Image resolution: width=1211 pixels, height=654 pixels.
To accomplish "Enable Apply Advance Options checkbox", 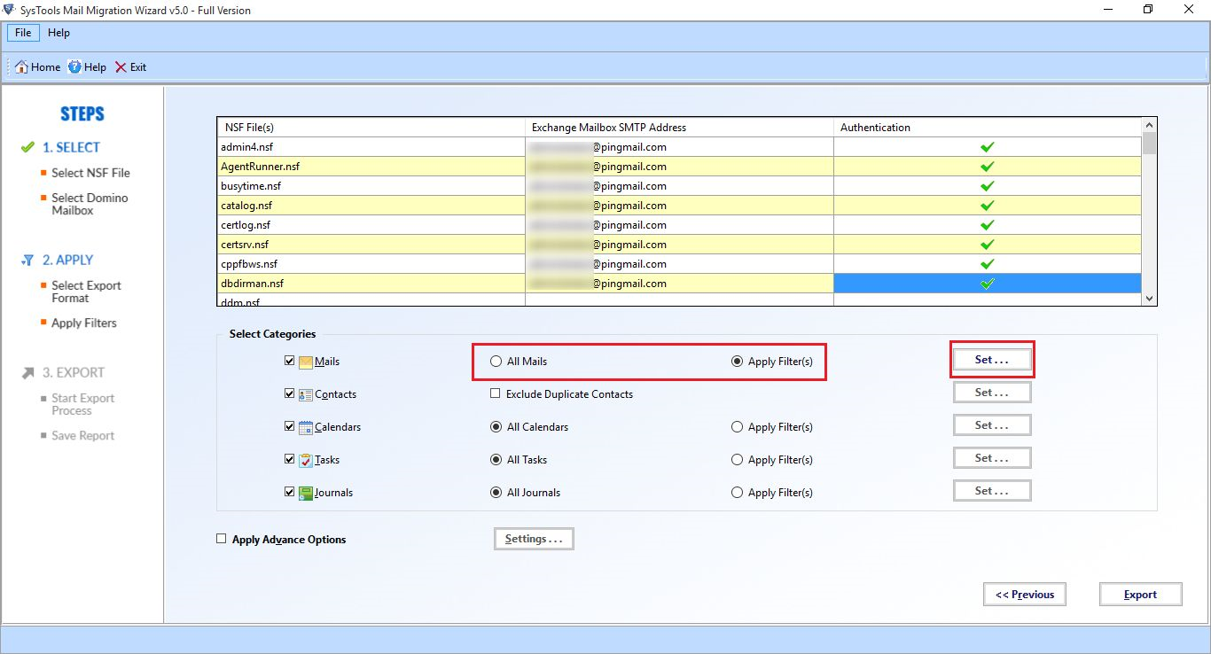I will (x=222, y=539).
